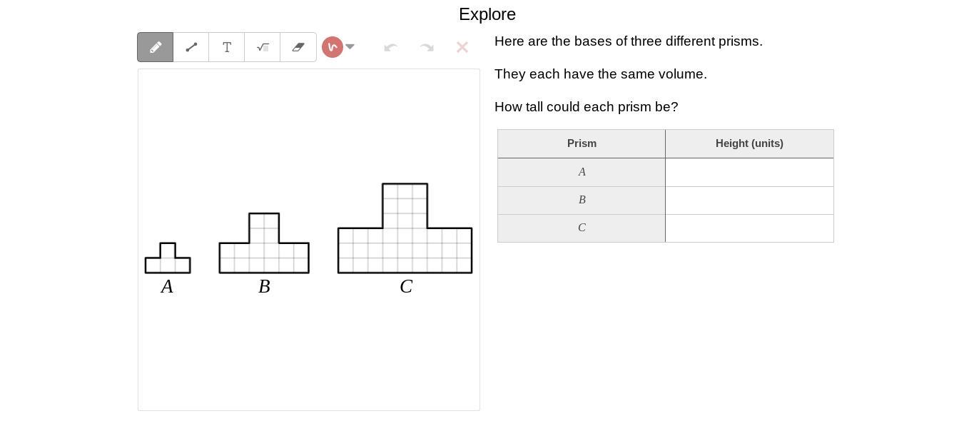Clear the sketch with the X
This screenshot has width=974, height=431.
point(462,47)
